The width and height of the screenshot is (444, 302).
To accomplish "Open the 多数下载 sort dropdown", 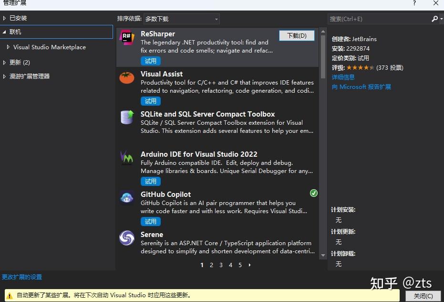I will 181,19.
